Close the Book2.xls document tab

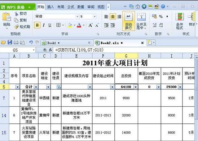[142, 43]
